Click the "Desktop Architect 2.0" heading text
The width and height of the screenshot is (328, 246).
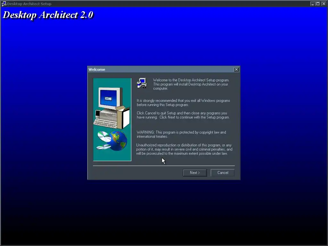coord(48,15)
